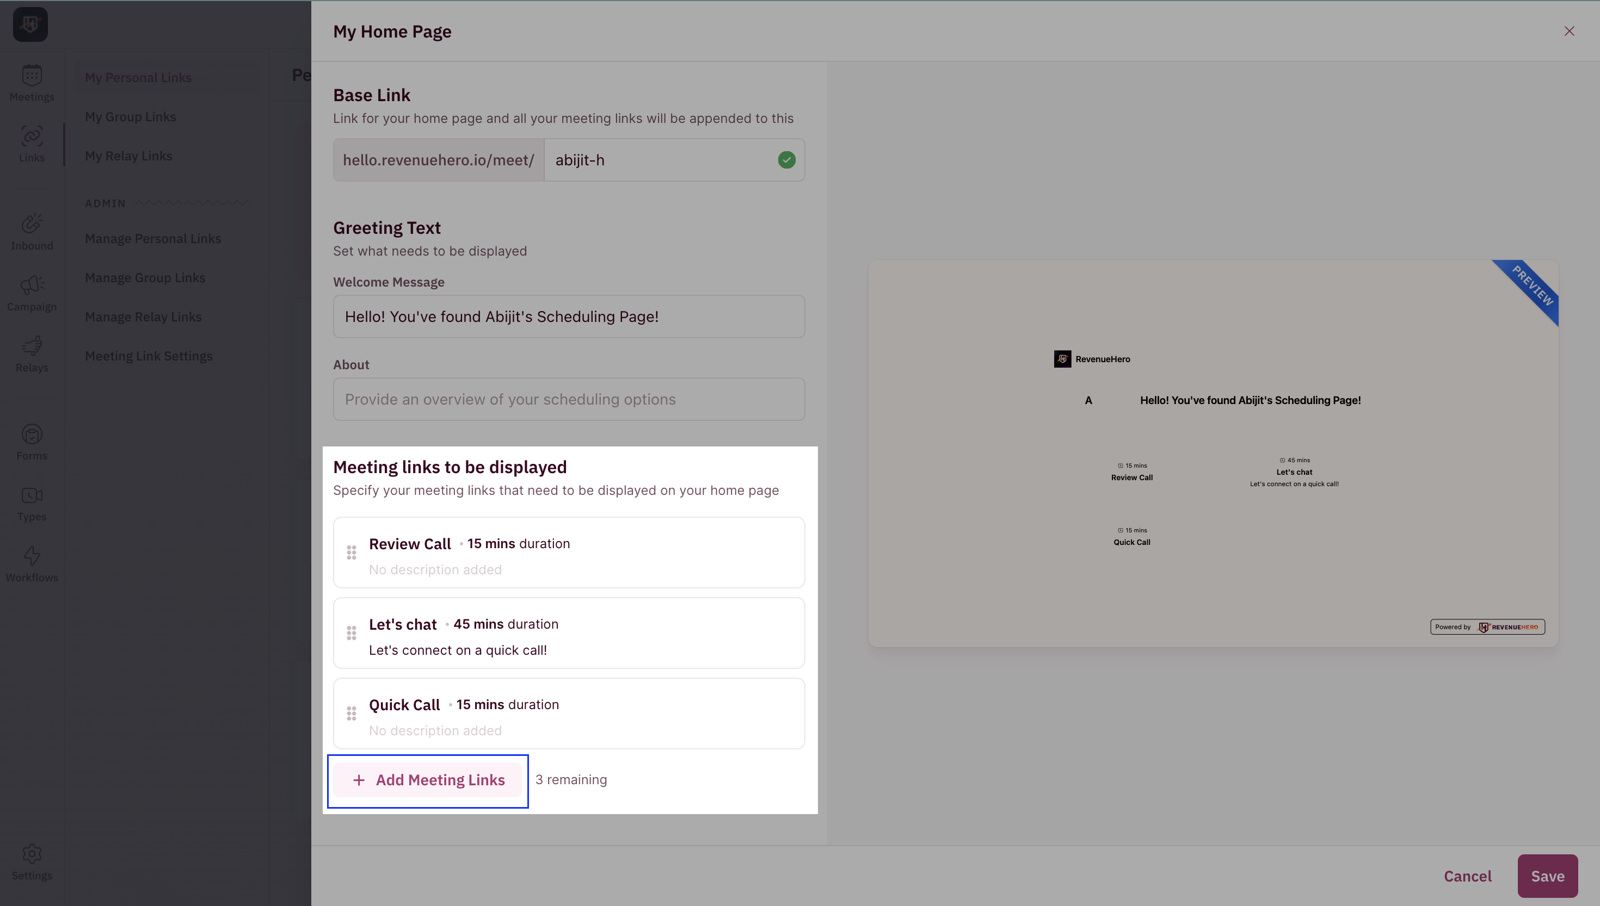Image resolution: width=1600 pixels, height=906 pixels.
Task: Click the RevenueHero logo in preview
Action: point(1062,359)
